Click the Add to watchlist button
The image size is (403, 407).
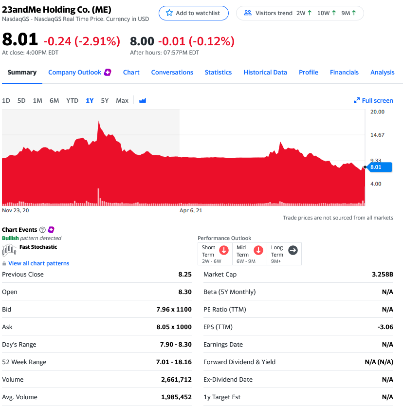click(194, 13)
